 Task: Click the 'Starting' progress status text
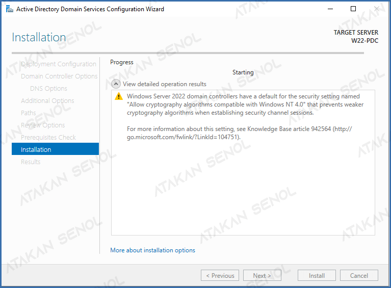pos(243,72)
